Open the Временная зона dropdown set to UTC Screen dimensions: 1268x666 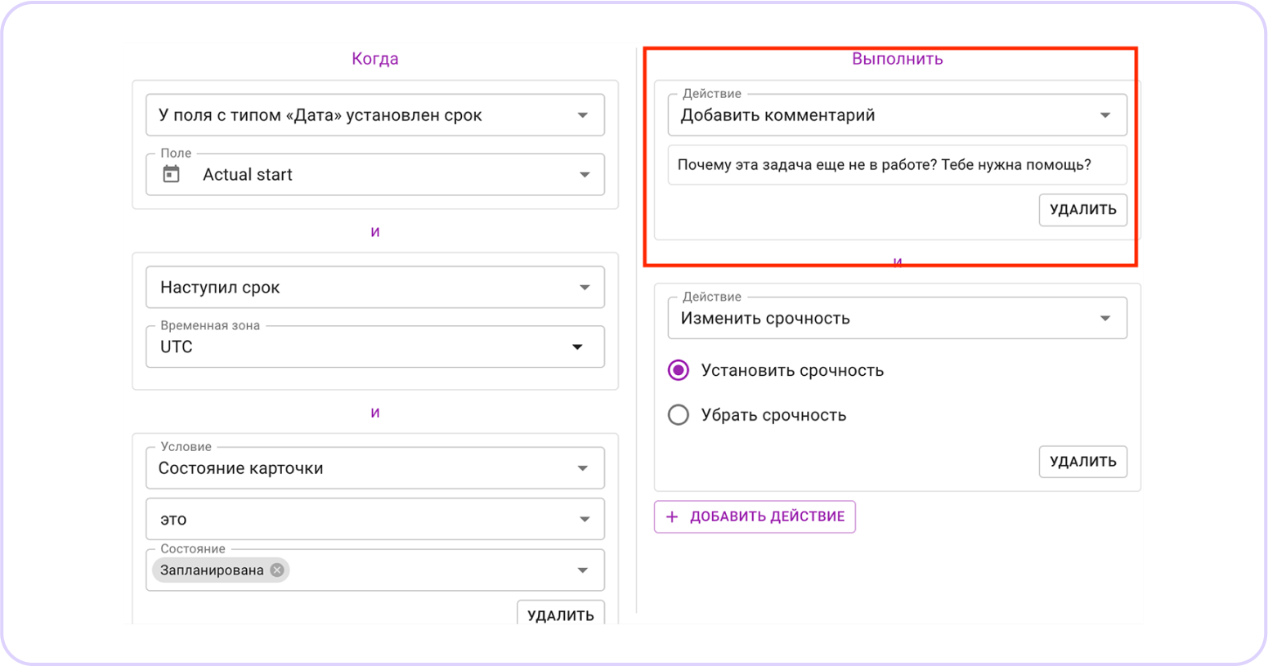coord(375,346)
